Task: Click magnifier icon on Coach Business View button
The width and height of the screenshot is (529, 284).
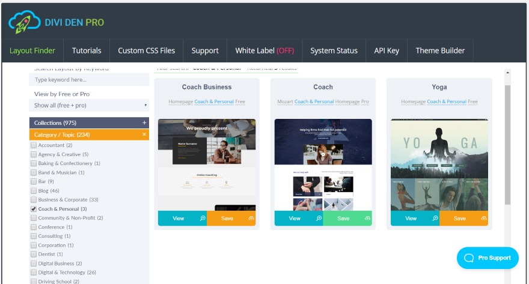Action: point(203,219)
